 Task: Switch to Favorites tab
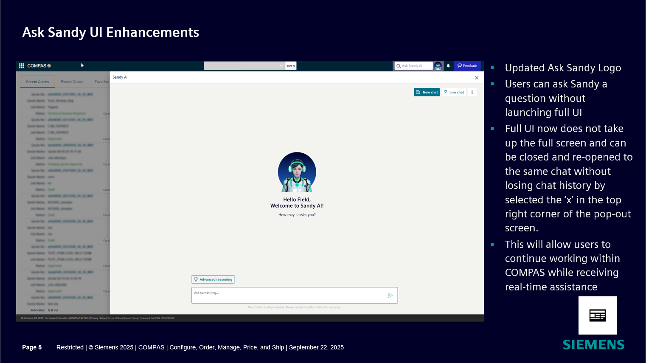tap(102, 82)
